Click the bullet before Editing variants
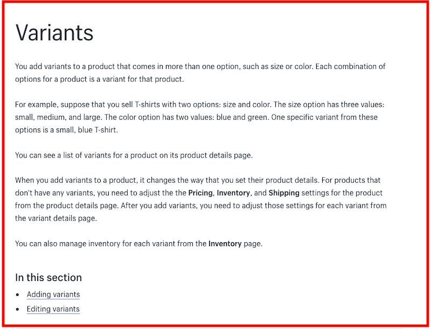Viewport: 431px width, 329px height. (18, 309)
